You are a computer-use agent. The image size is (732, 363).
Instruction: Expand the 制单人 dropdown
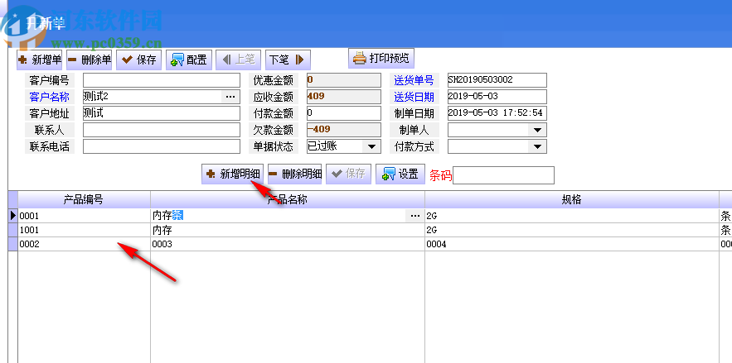[537, 130]
